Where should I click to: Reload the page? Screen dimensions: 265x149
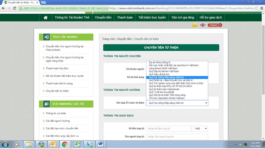[14, 8]
